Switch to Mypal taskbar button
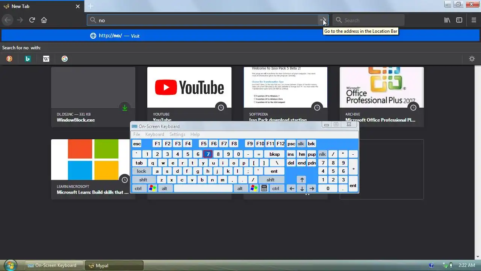Screen dimensions: 481x271 pyautogui.click(x=114, y=265)
